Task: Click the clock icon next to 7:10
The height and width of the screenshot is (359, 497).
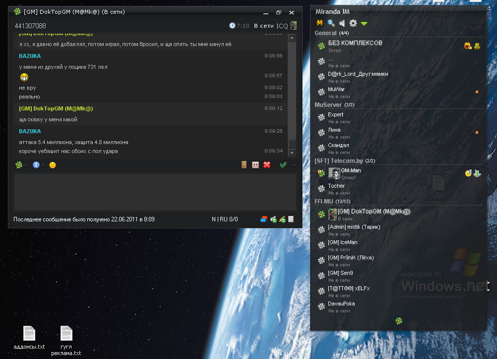Action: (x=232, y=26)
